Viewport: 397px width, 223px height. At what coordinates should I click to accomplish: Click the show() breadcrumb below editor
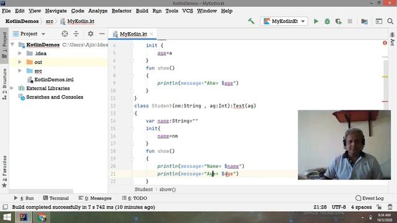coord(167,190)
